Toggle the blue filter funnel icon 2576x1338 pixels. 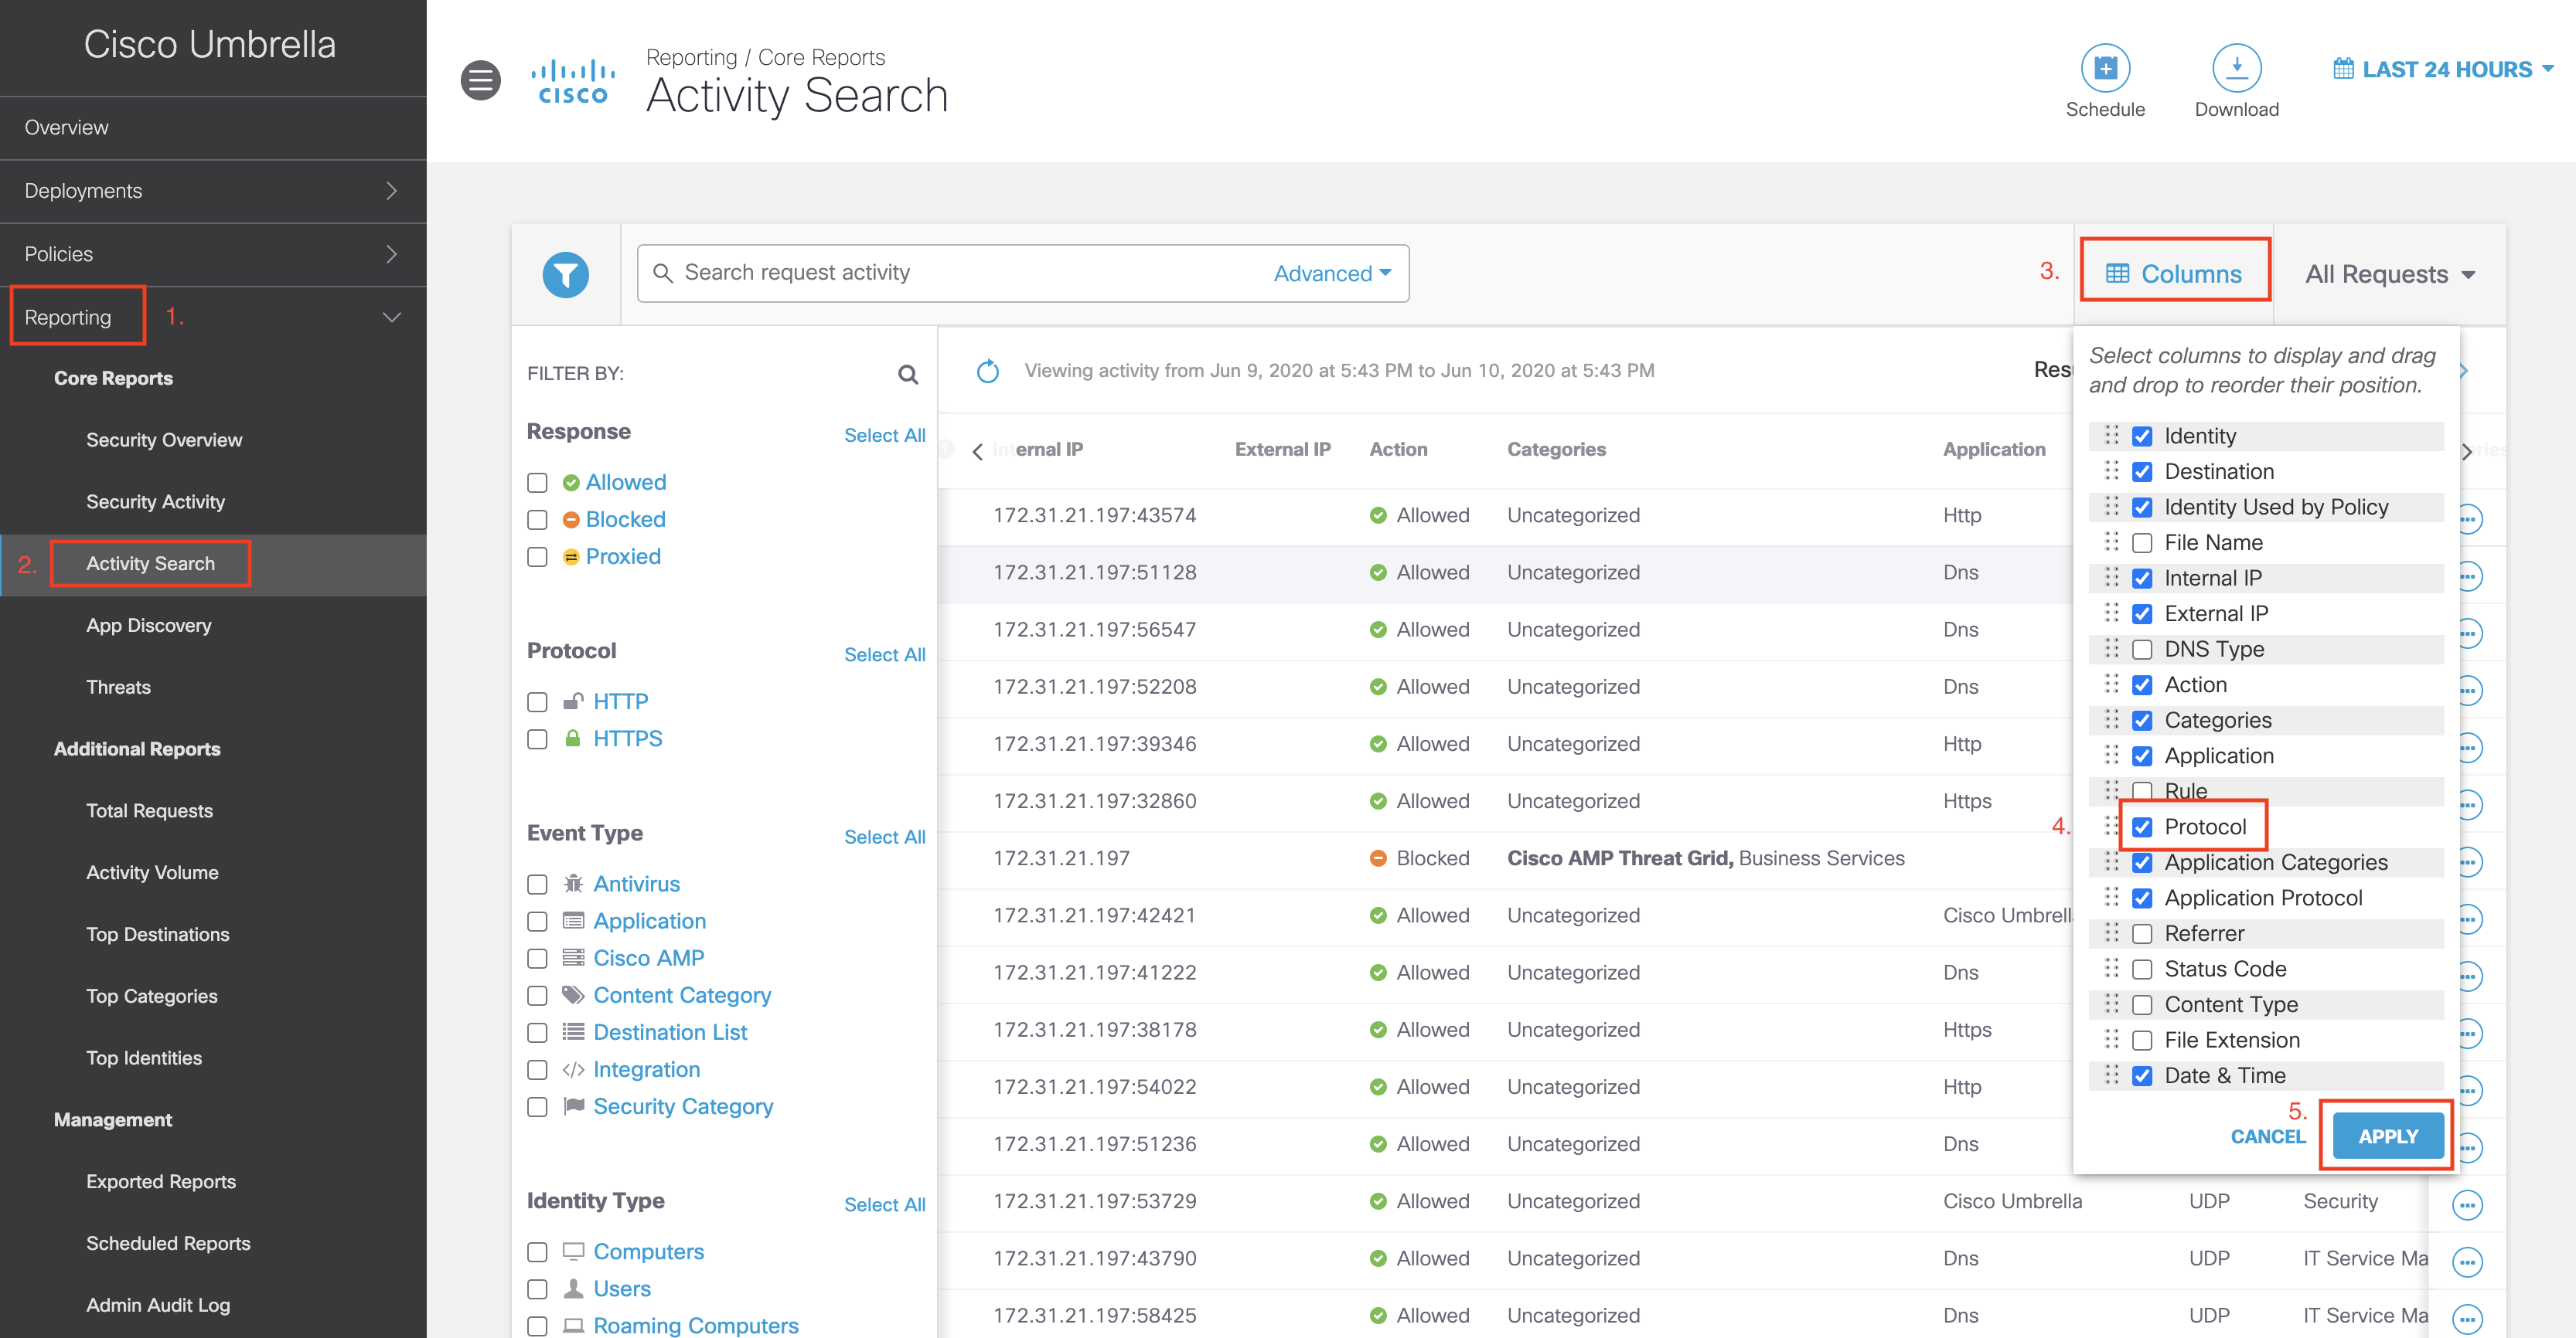566,273
